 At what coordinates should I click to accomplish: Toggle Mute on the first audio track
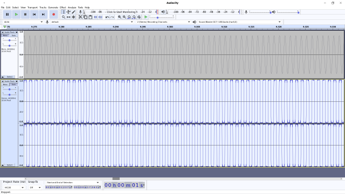point(5,36)
